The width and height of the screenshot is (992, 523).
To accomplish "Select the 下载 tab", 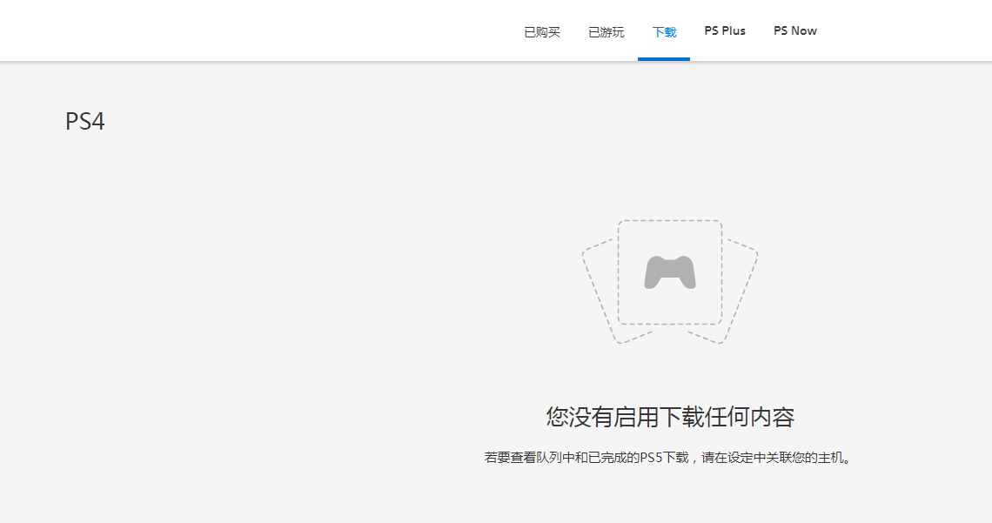I will 664,31.
